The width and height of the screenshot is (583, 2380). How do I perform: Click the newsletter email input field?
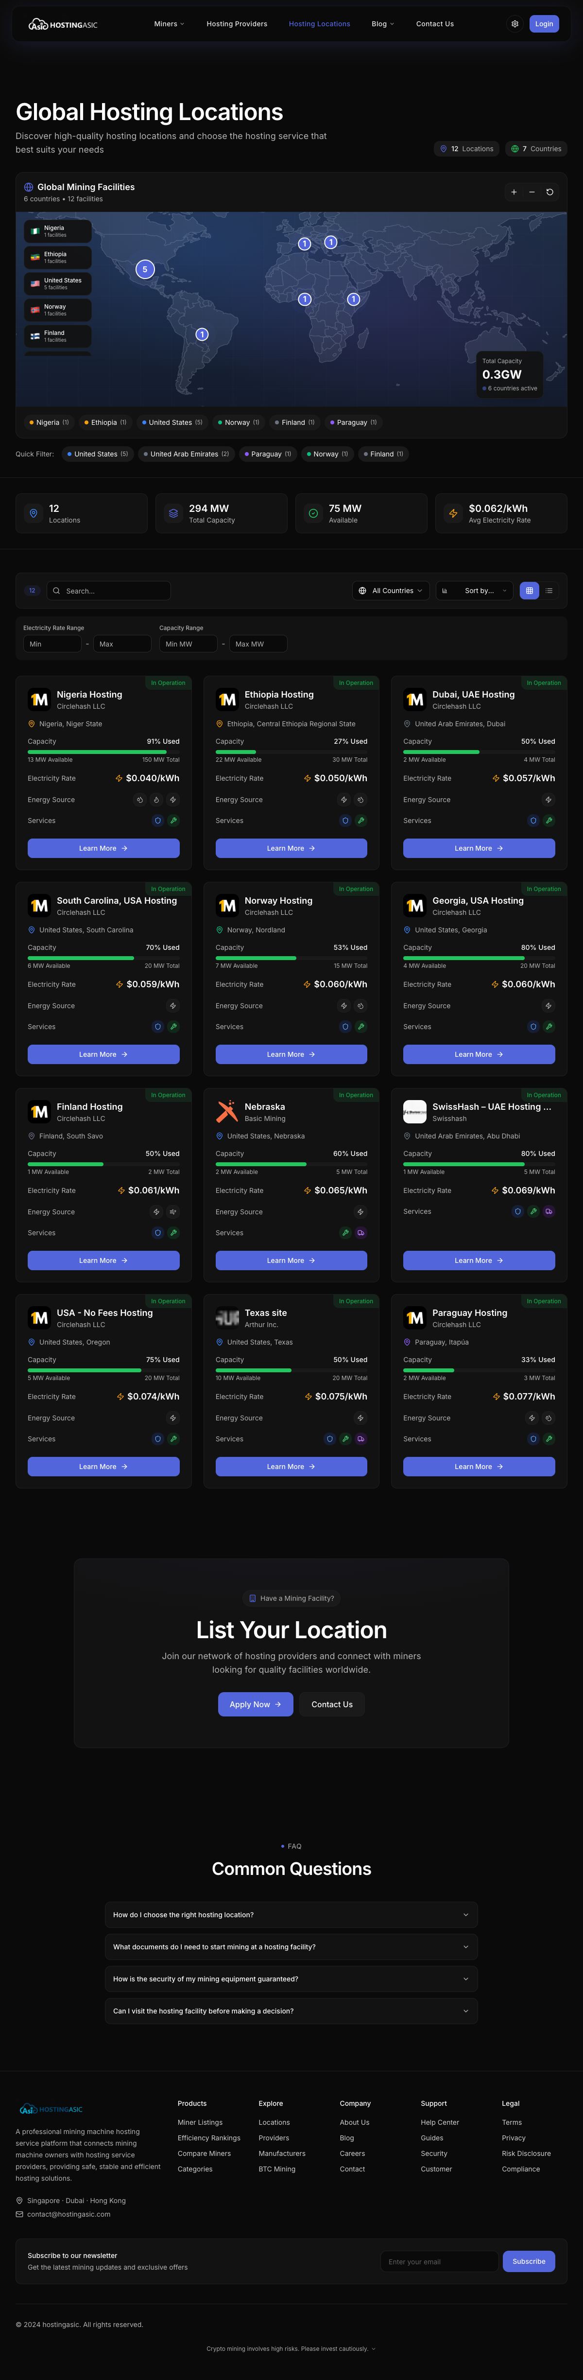[439, 2262]
